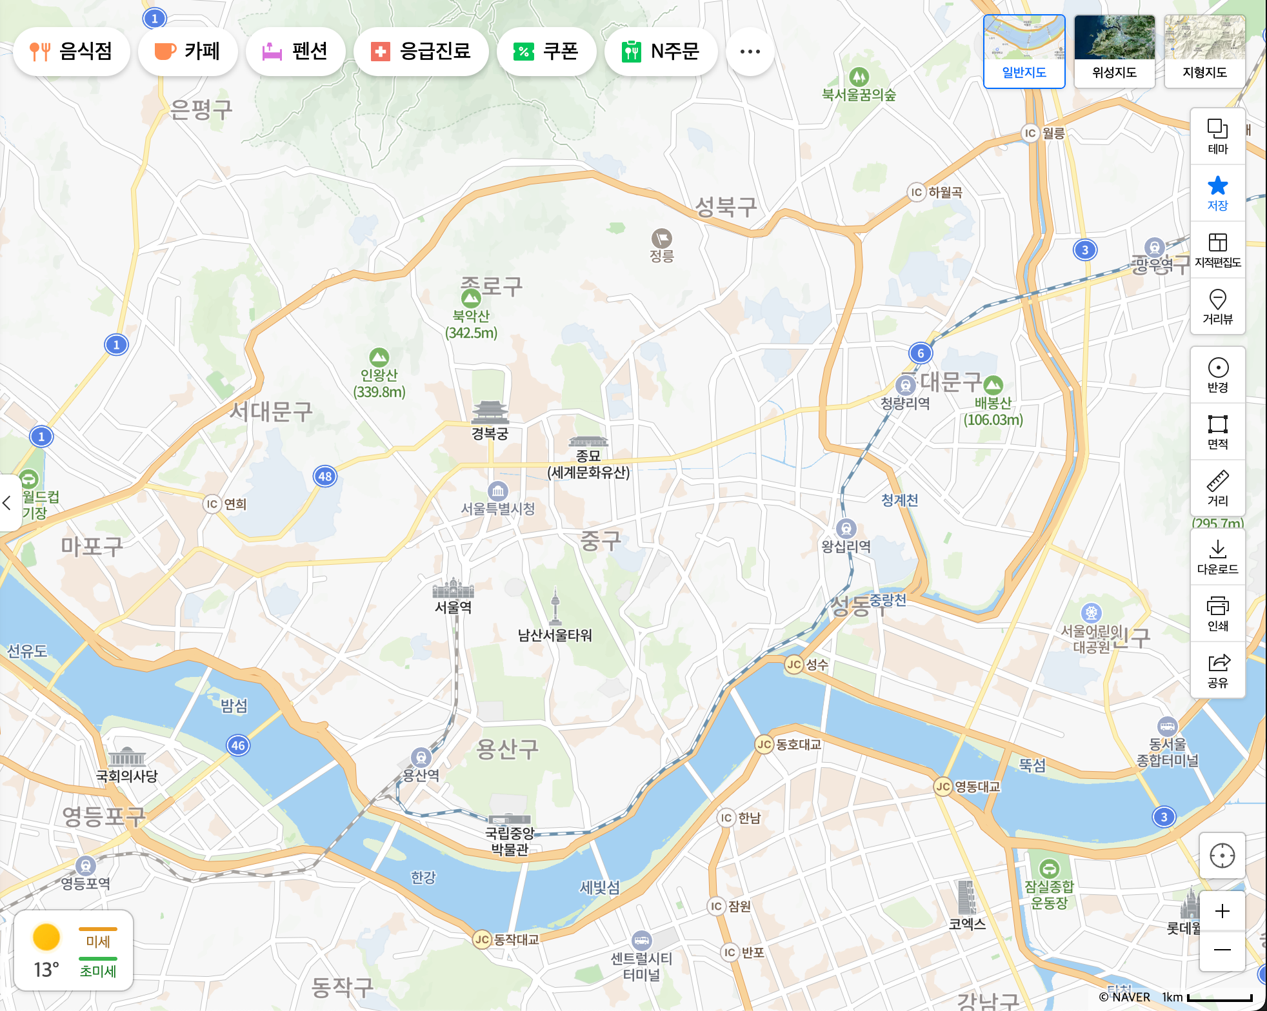Select the 면적 area measuring tool
Viewport: 1267px width, 1011px height.
click(x=1217, y=431)
